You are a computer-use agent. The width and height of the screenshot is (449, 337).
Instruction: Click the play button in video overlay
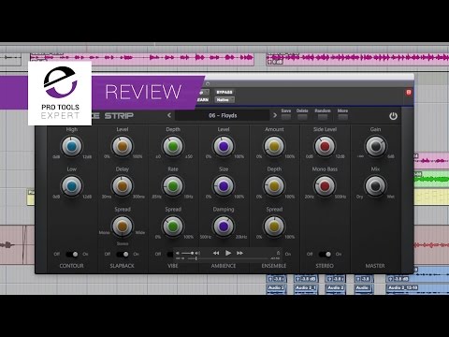coord(228,253)
